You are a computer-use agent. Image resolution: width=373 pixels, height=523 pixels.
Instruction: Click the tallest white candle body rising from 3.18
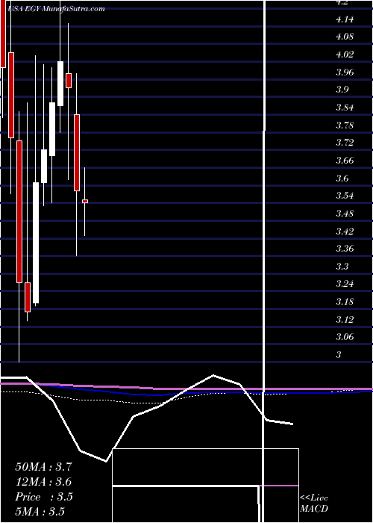[36, 243]
